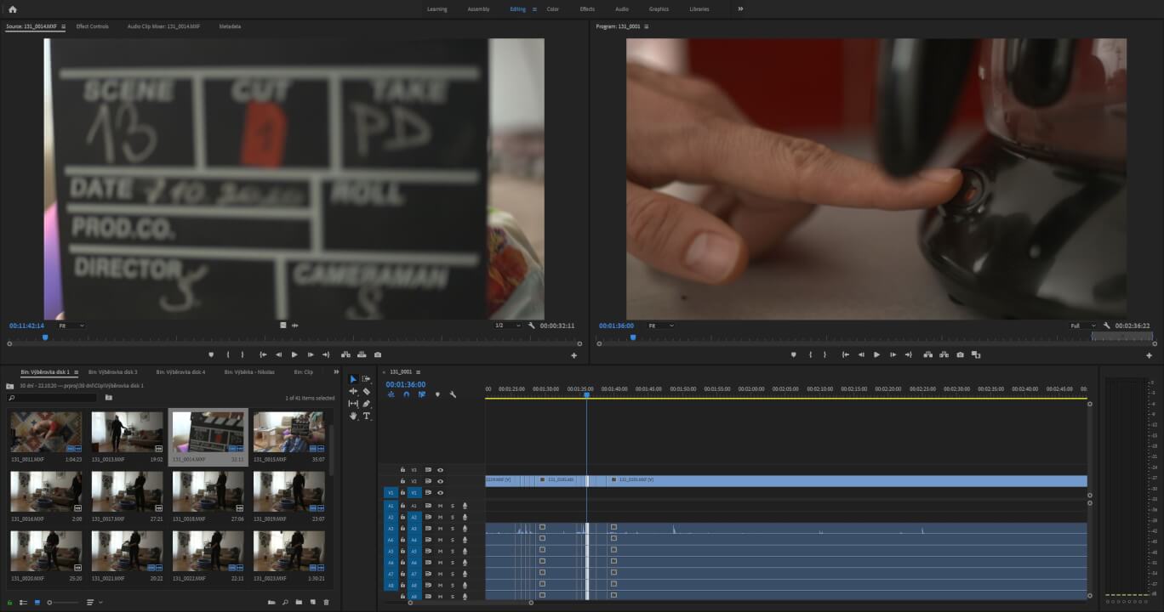Select the Pen tool
The image size is (1164, 612).
[367, 404]
